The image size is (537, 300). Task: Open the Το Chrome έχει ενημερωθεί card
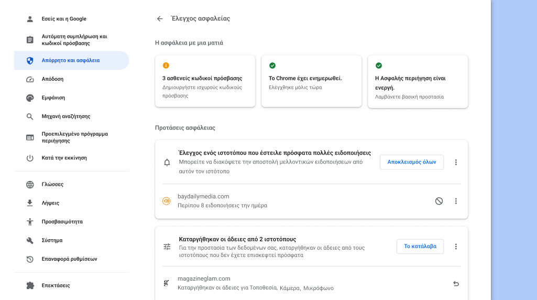click(312, 81)
